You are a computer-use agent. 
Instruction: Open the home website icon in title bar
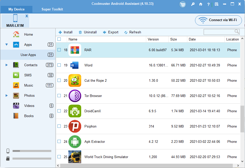tap(201, 4)
